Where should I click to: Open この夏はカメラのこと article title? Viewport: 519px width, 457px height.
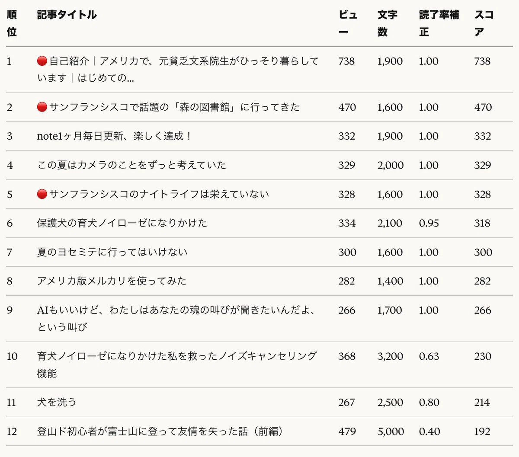tap(131, 165)
